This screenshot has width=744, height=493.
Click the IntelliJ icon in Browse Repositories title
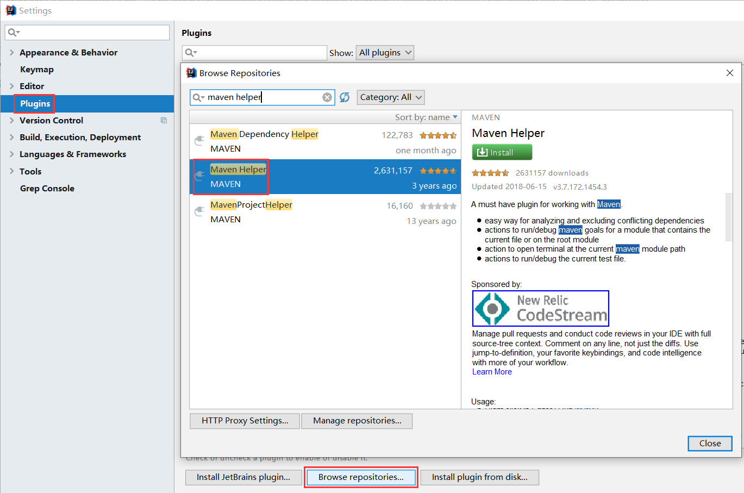tap(191, 73)
